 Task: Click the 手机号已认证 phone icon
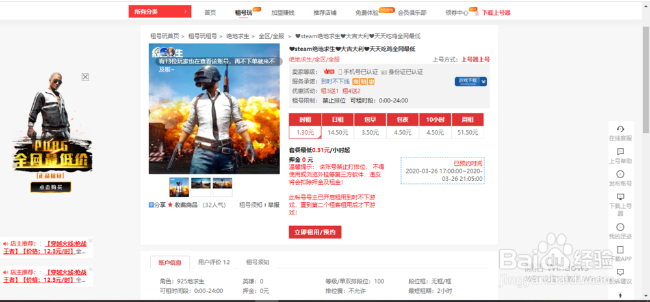(341, 72)
